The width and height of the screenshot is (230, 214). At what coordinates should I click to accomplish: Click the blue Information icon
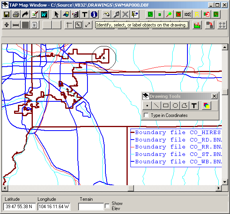click(x=94, y=14)
